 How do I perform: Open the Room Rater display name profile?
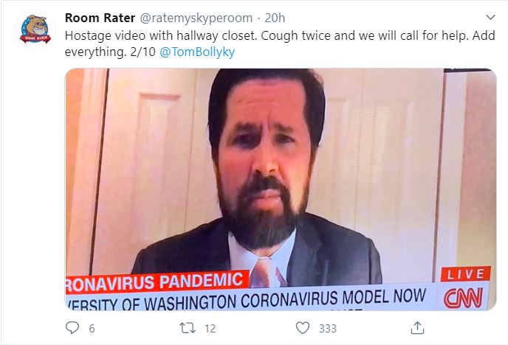100,18
